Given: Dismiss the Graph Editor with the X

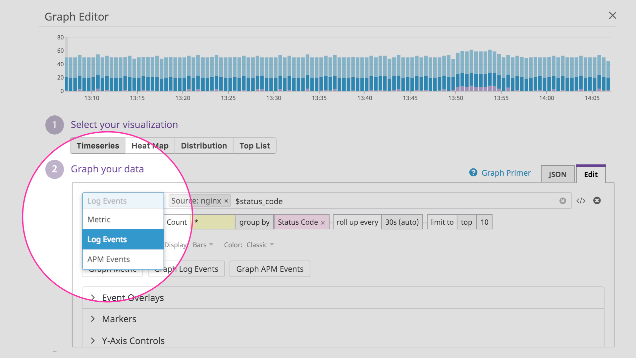Looking at the screenshot, I should click(612, 15).
